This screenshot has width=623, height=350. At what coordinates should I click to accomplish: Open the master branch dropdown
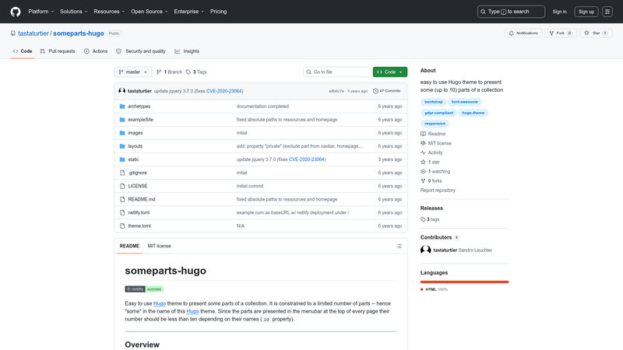(133, 72)
